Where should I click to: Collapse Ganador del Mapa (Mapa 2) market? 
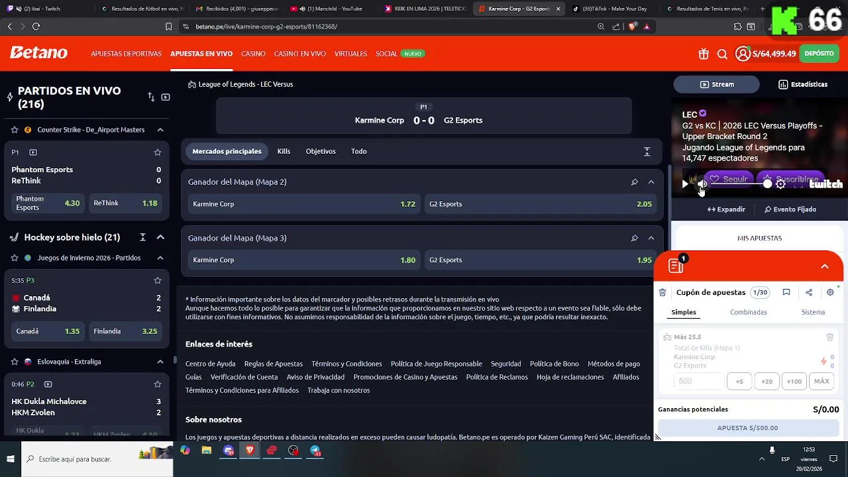click(x=651, y=182)
